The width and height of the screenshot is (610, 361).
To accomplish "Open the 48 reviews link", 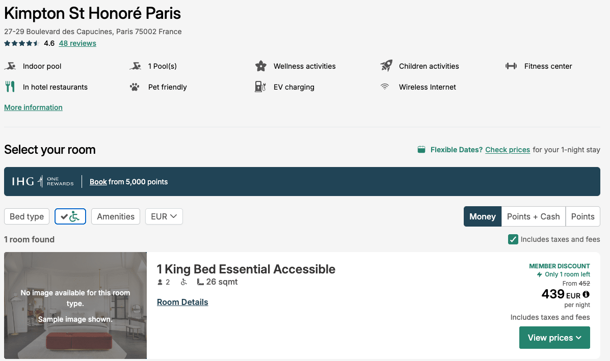I will tap(77, 43).
